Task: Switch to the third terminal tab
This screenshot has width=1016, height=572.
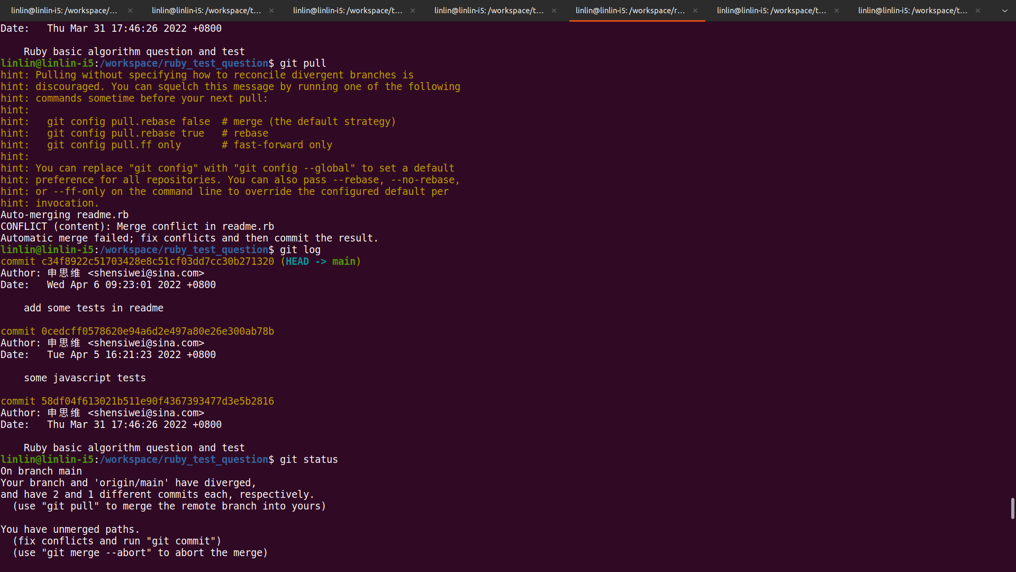Action: [x=348, y=11]
